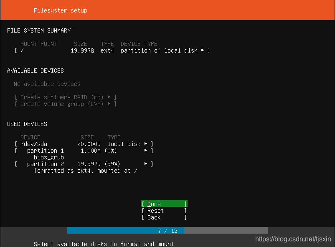Expand Create software RAID (md) option

[66, 97]
